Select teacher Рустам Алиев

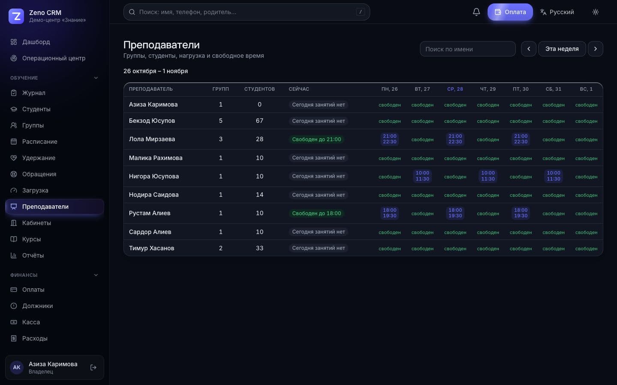150,213
